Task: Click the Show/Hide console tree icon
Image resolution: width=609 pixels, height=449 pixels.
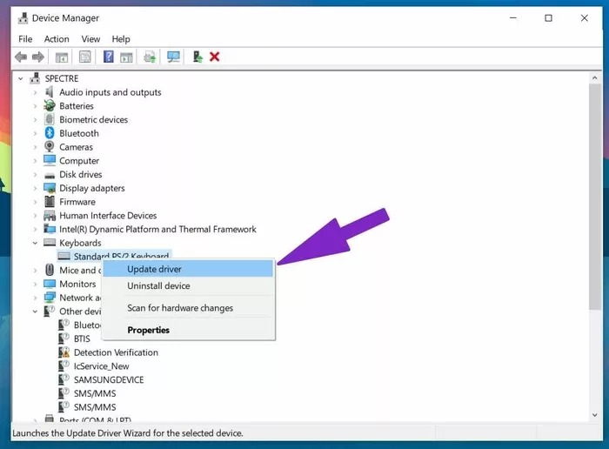Action: 62,57
